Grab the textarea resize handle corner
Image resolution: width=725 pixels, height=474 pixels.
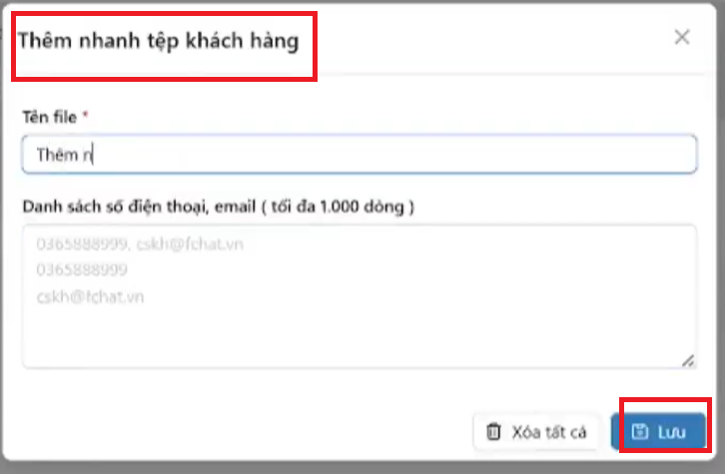coord(689,359)
